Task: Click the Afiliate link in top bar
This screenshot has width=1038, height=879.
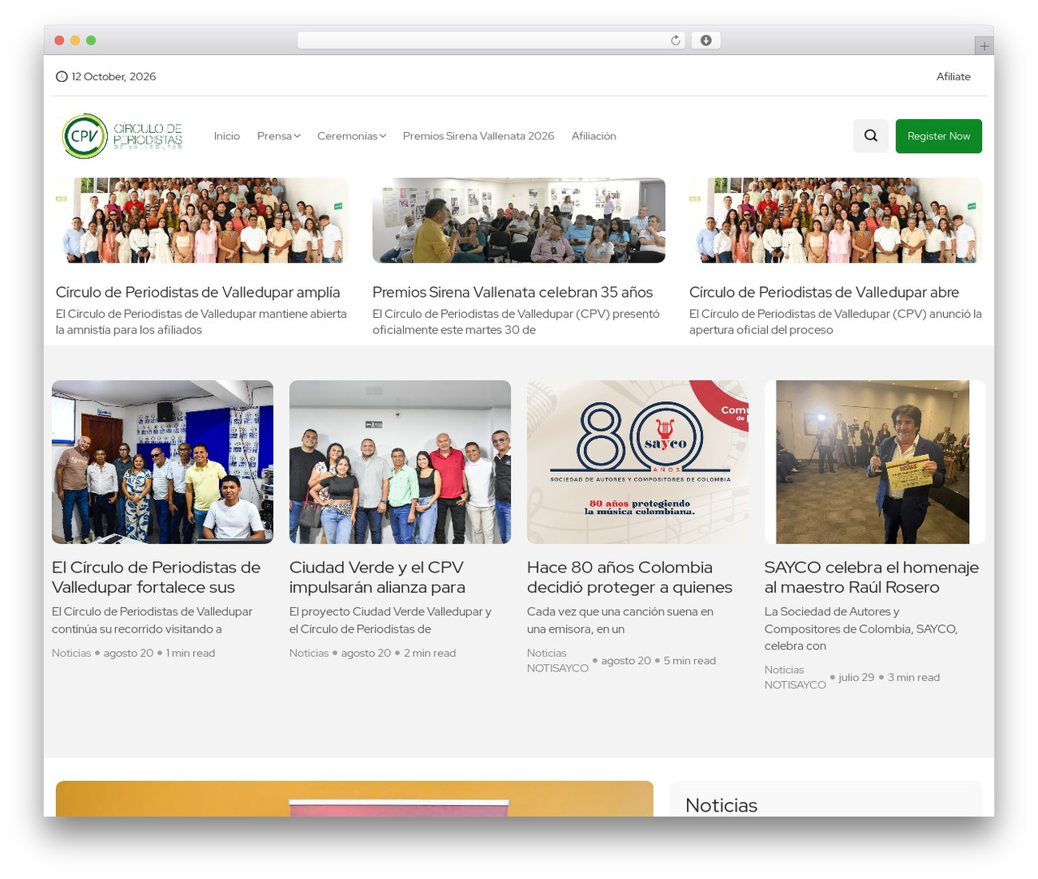Action: 954,76
